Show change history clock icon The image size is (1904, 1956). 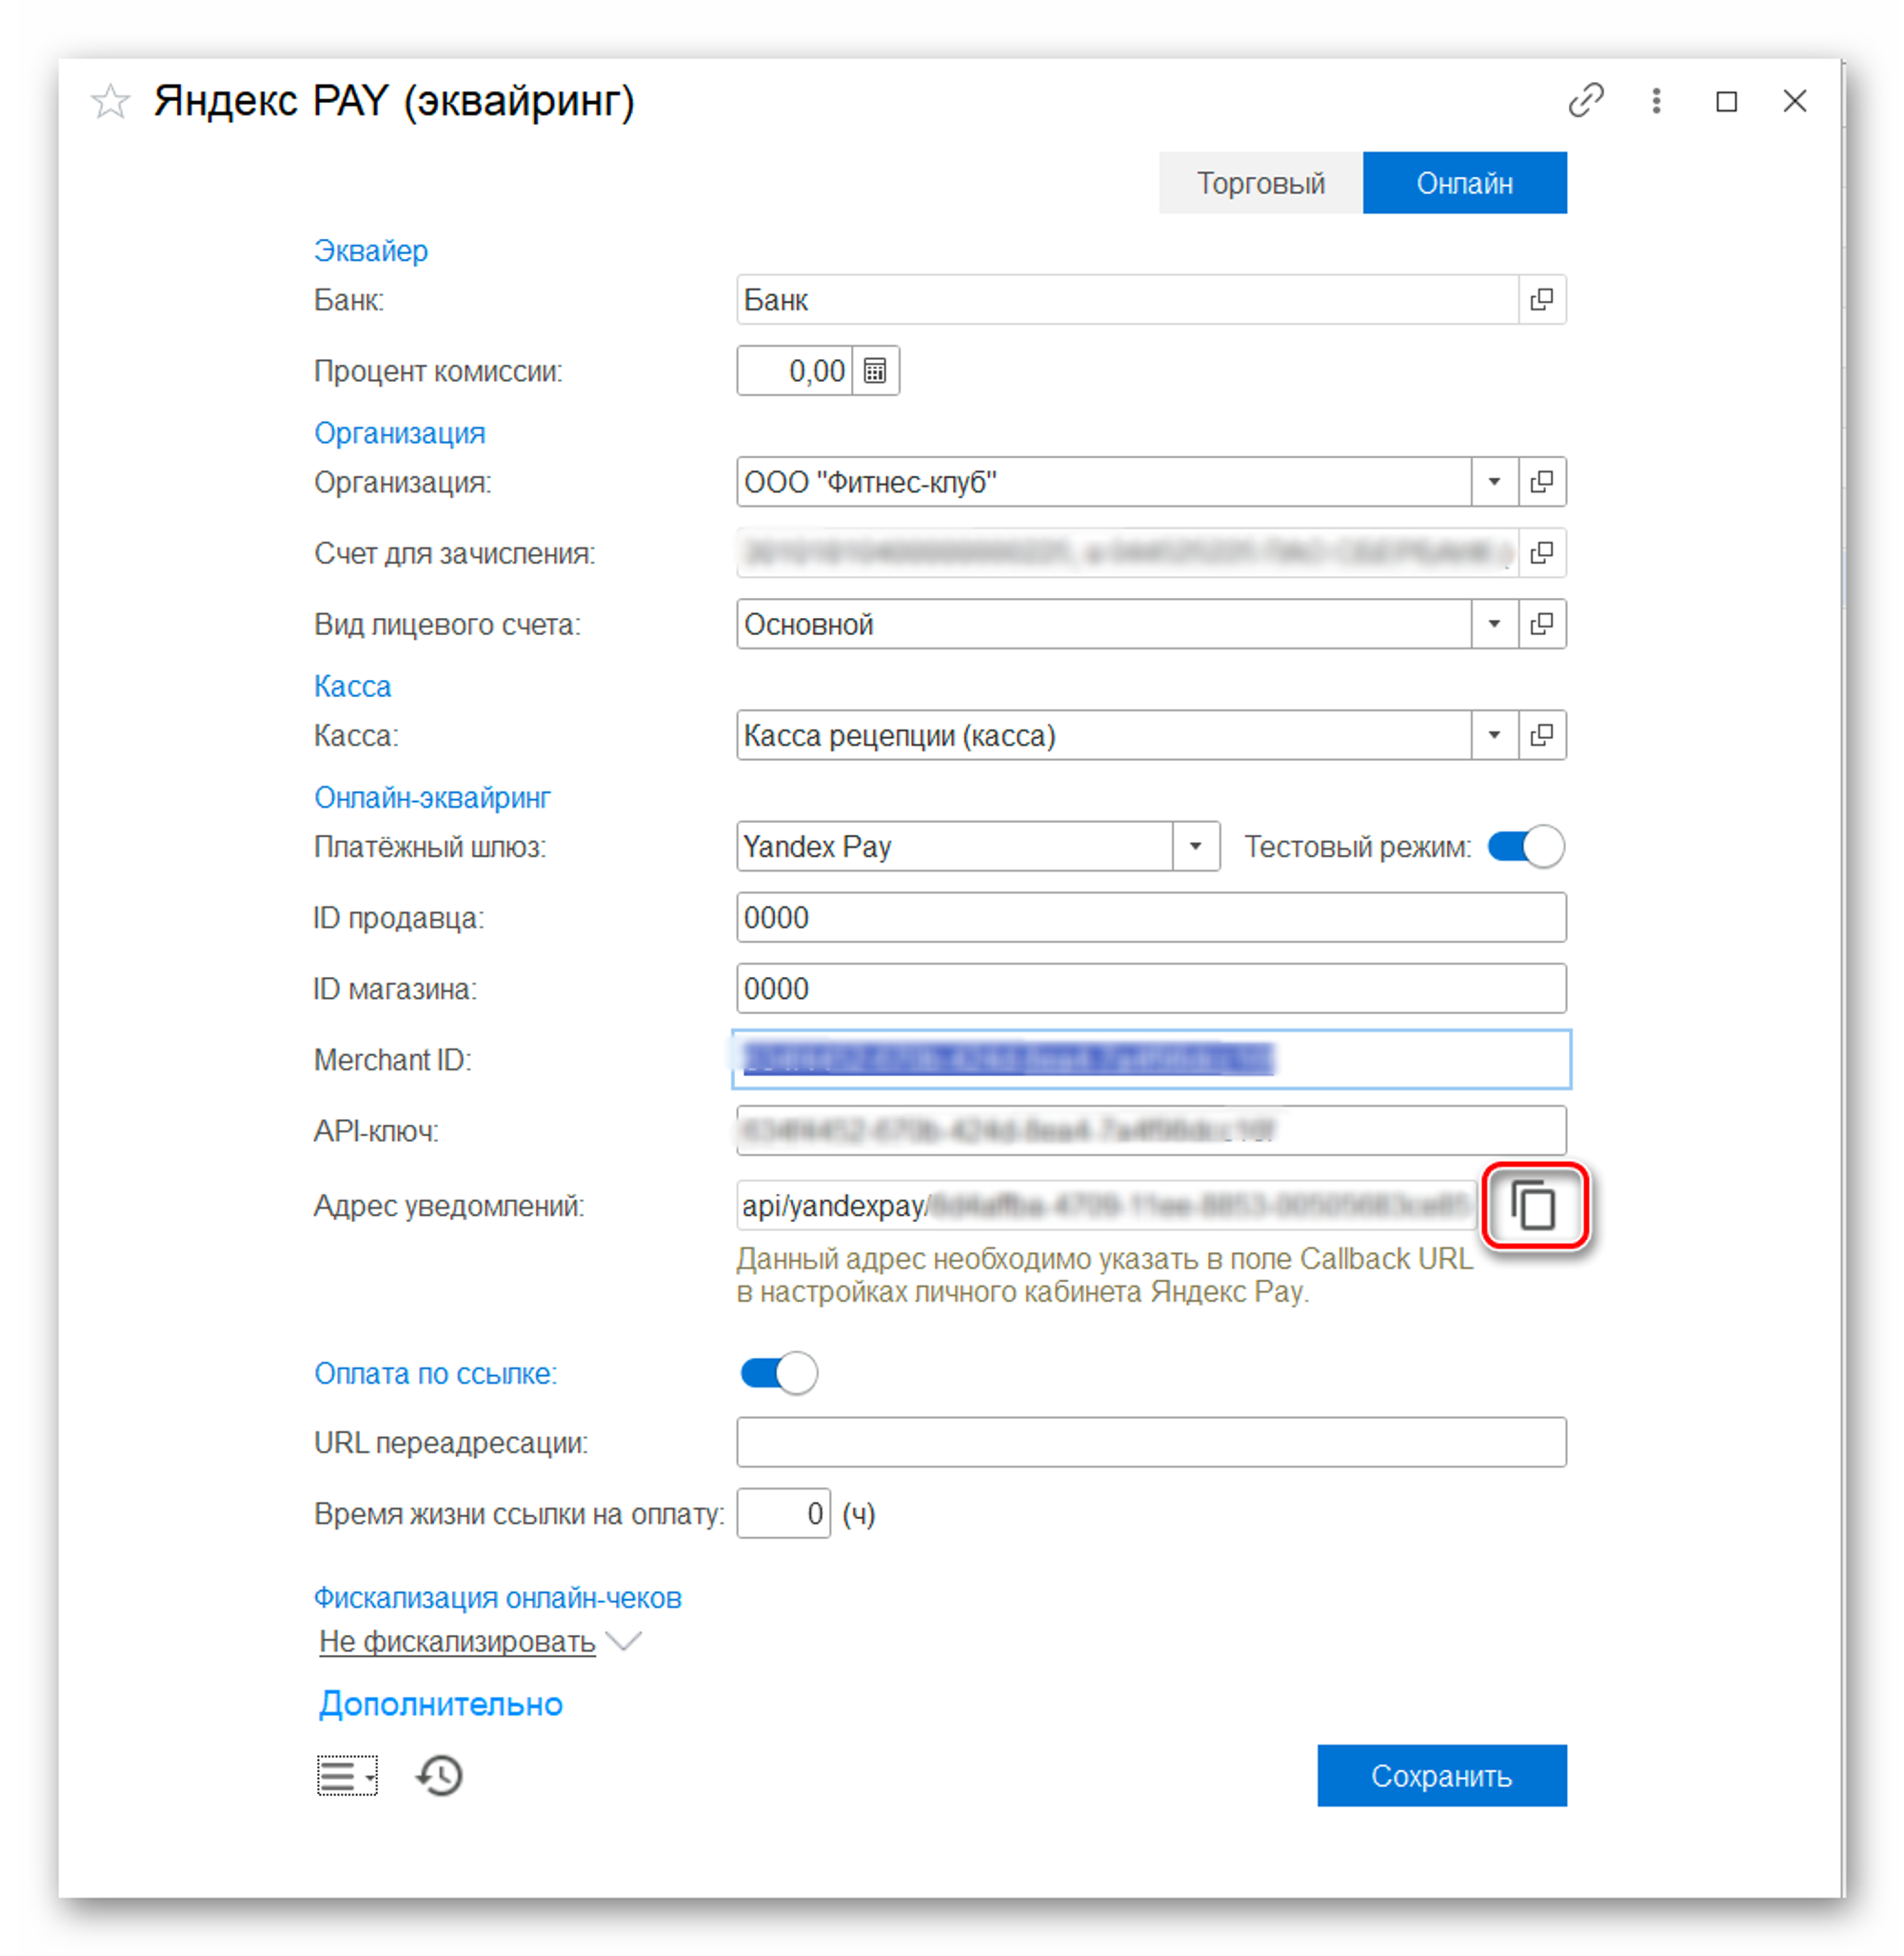point(440,1775)
